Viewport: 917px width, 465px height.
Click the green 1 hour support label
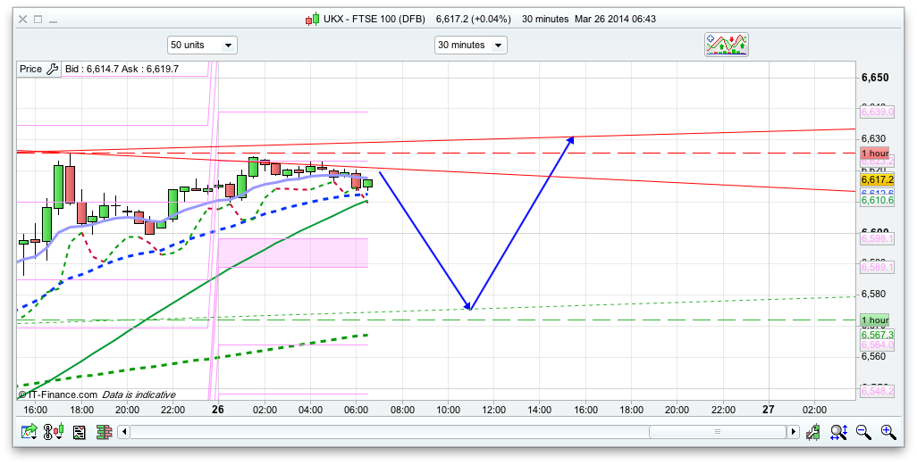click(874, 320)
